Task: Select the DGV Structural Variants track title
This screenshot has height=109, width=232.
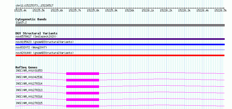Action: point(36,33)
